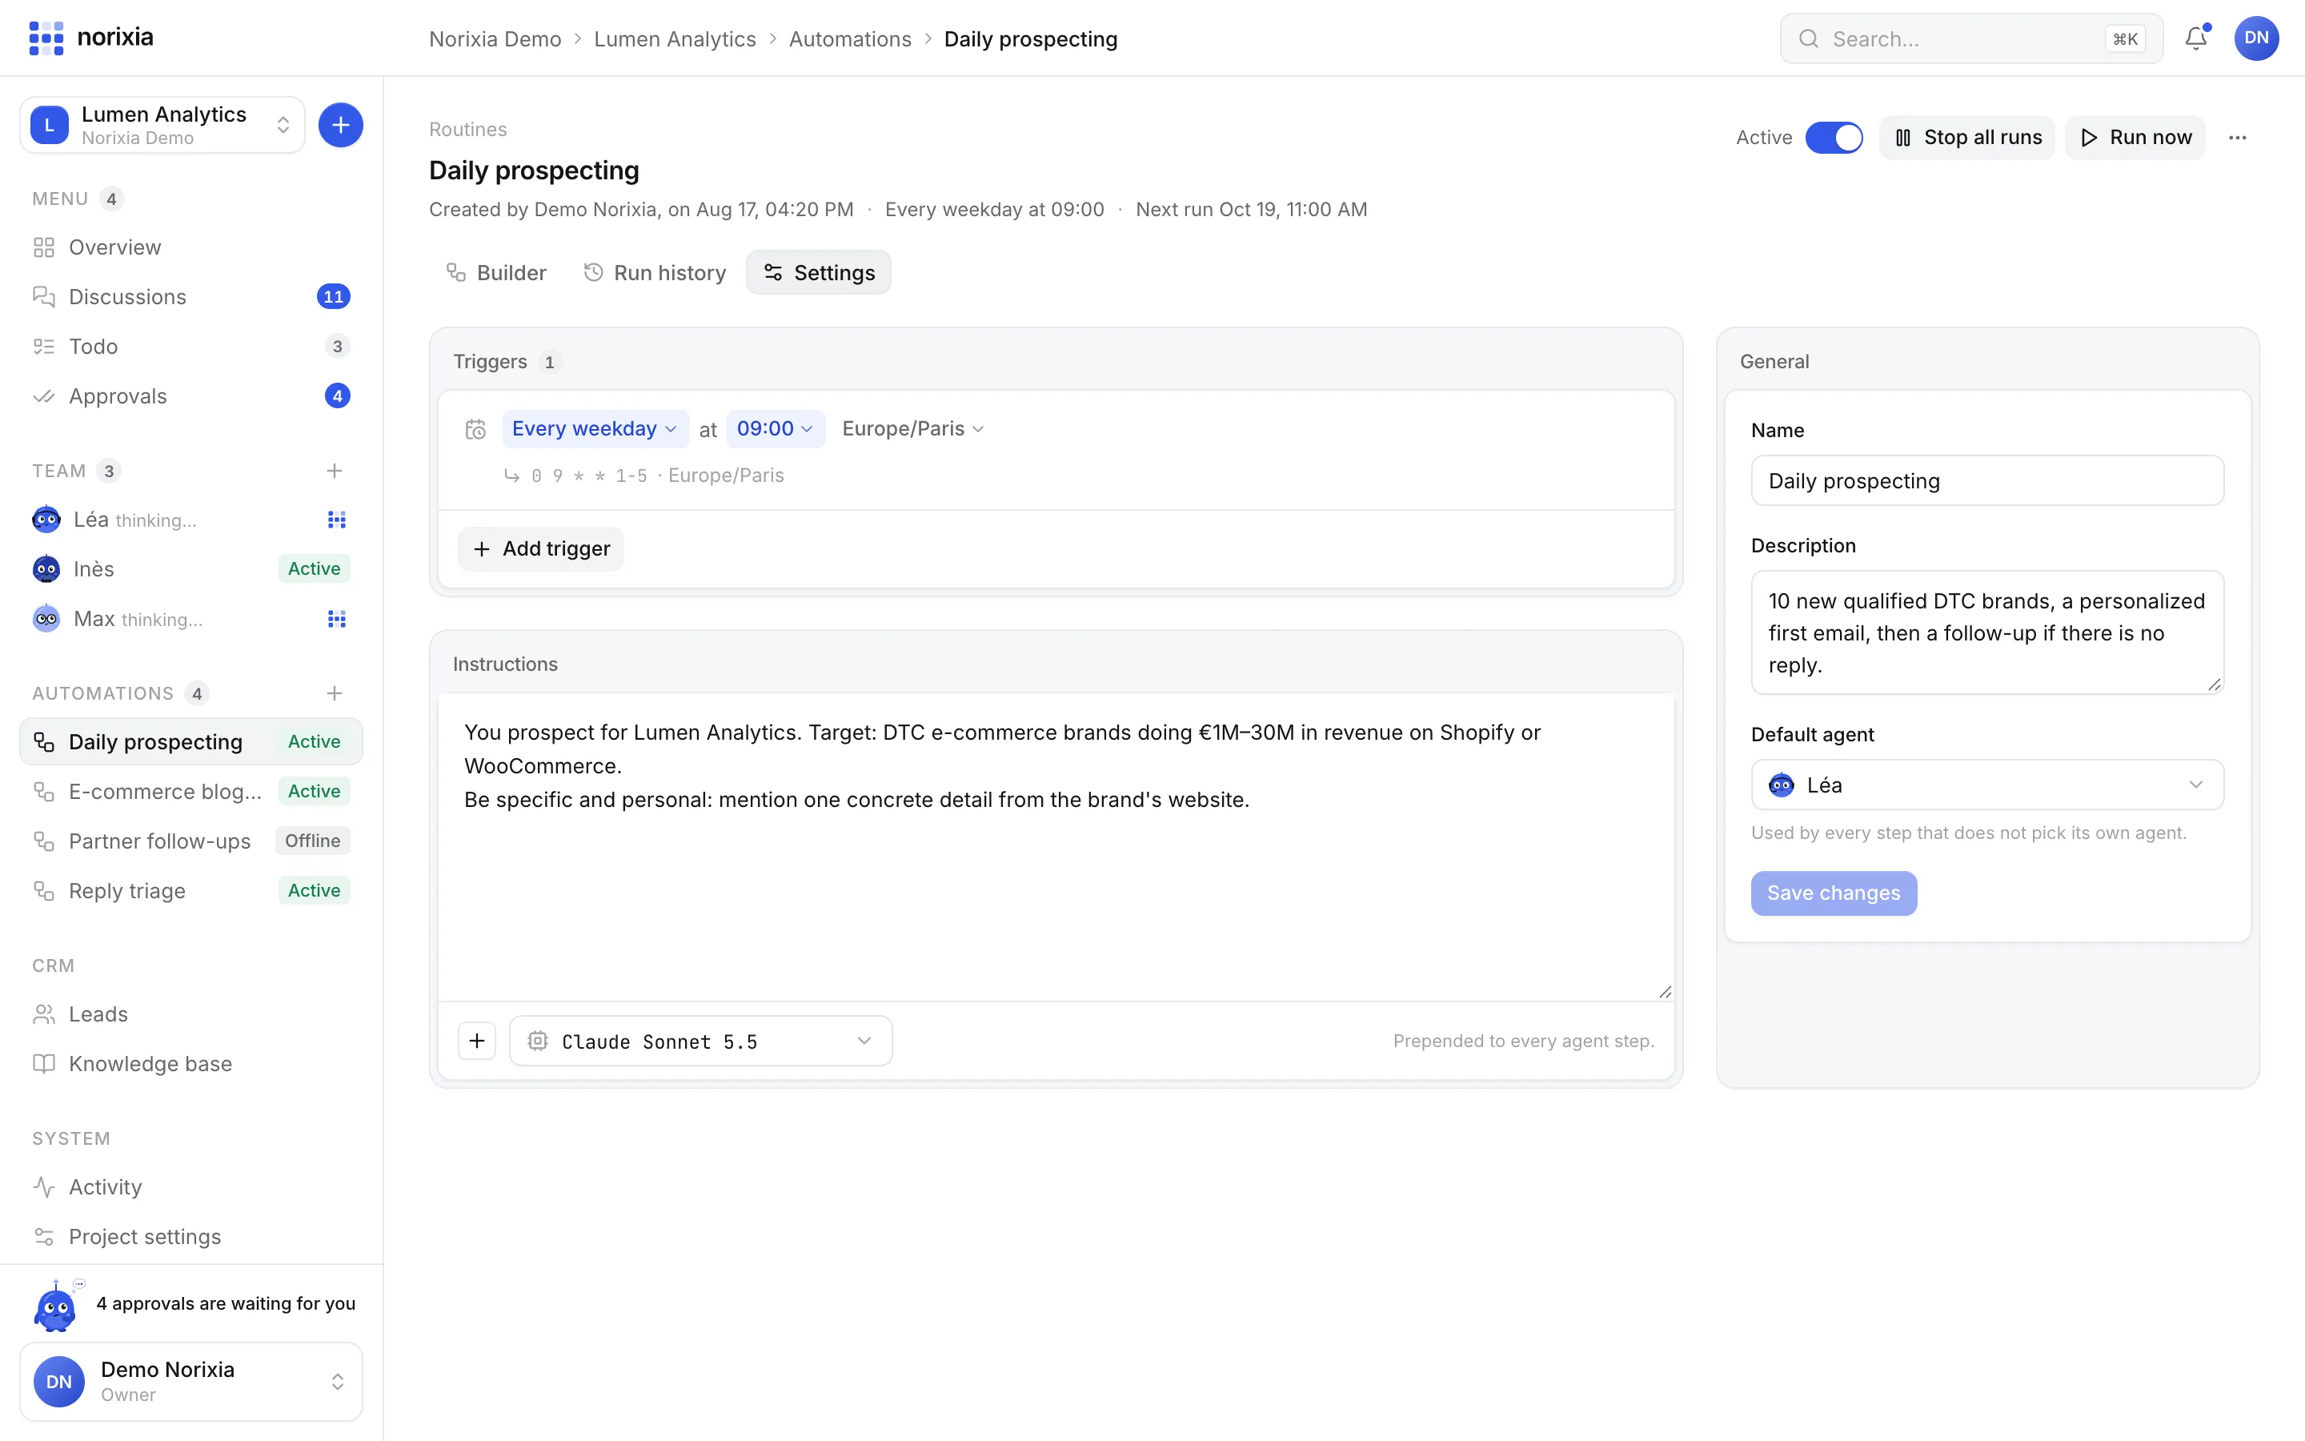
Task: Click the Inès agent avatar
Action: (x=46, y=569)
